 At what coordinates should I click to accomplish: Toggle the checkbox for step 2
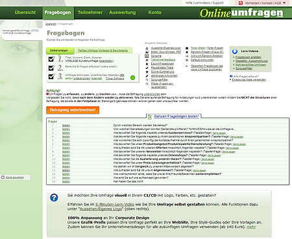pos(51,68)
